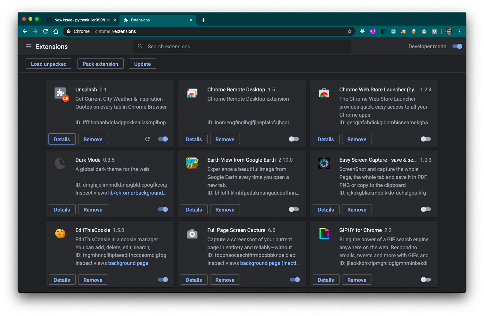Disable the Unsplash extension toggle
The width and height of the screenshot is (484, 316).
(x=163, y=139)
